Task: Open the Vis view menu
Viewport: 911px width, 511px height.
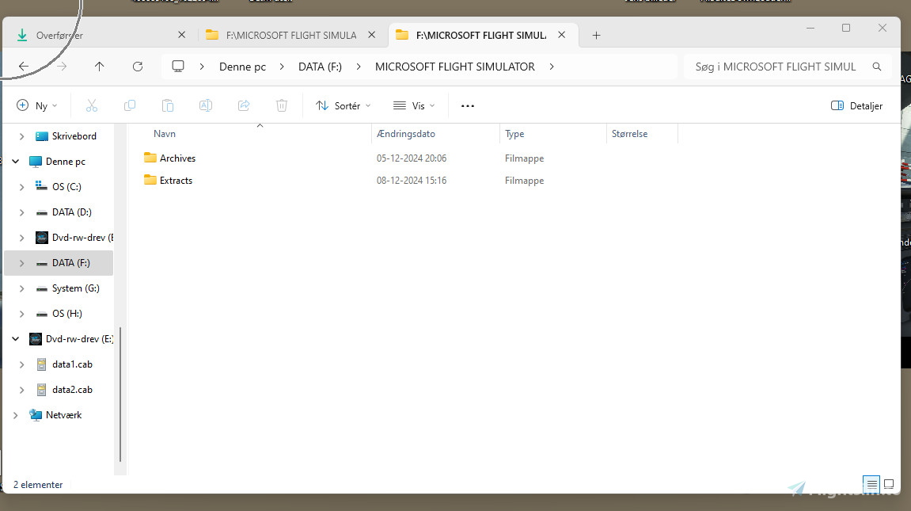Action: tap(412, 105)
